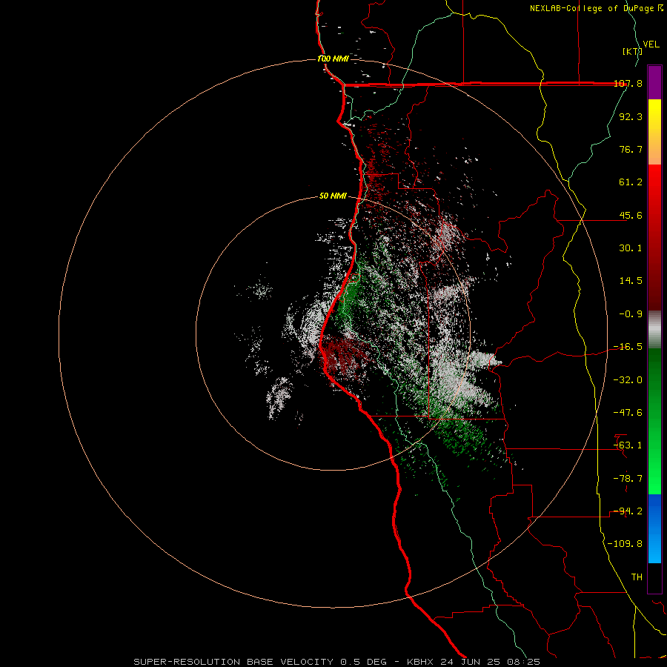Viewport: 667px width, 667px height.
Task: Click the blue segment of the color bar
Action: point(654,528)
